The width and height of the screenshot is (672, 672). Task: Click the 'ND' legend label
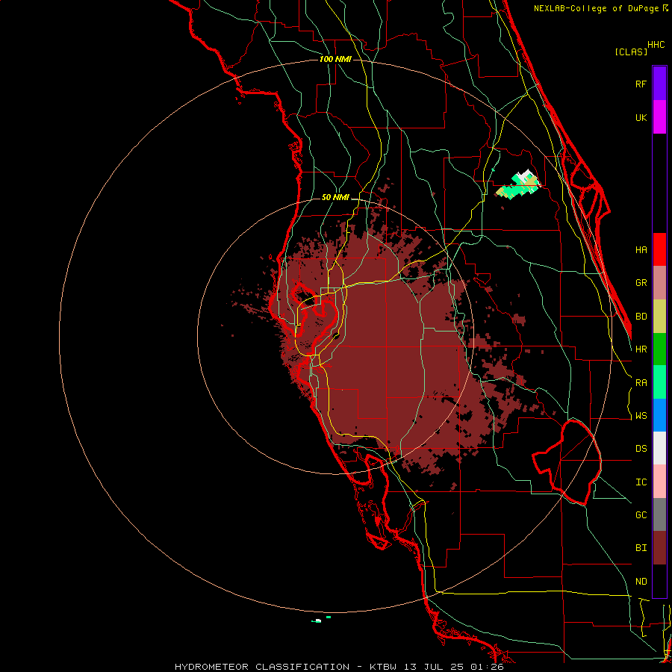point(641,582)
